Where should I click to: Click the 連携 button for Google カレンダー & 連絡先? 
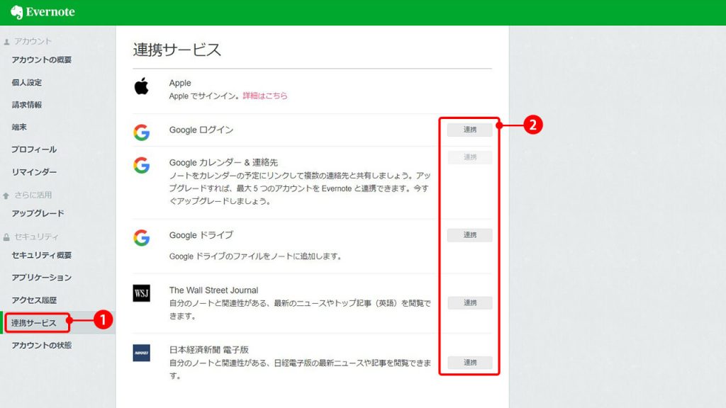[x=469, y=157]
